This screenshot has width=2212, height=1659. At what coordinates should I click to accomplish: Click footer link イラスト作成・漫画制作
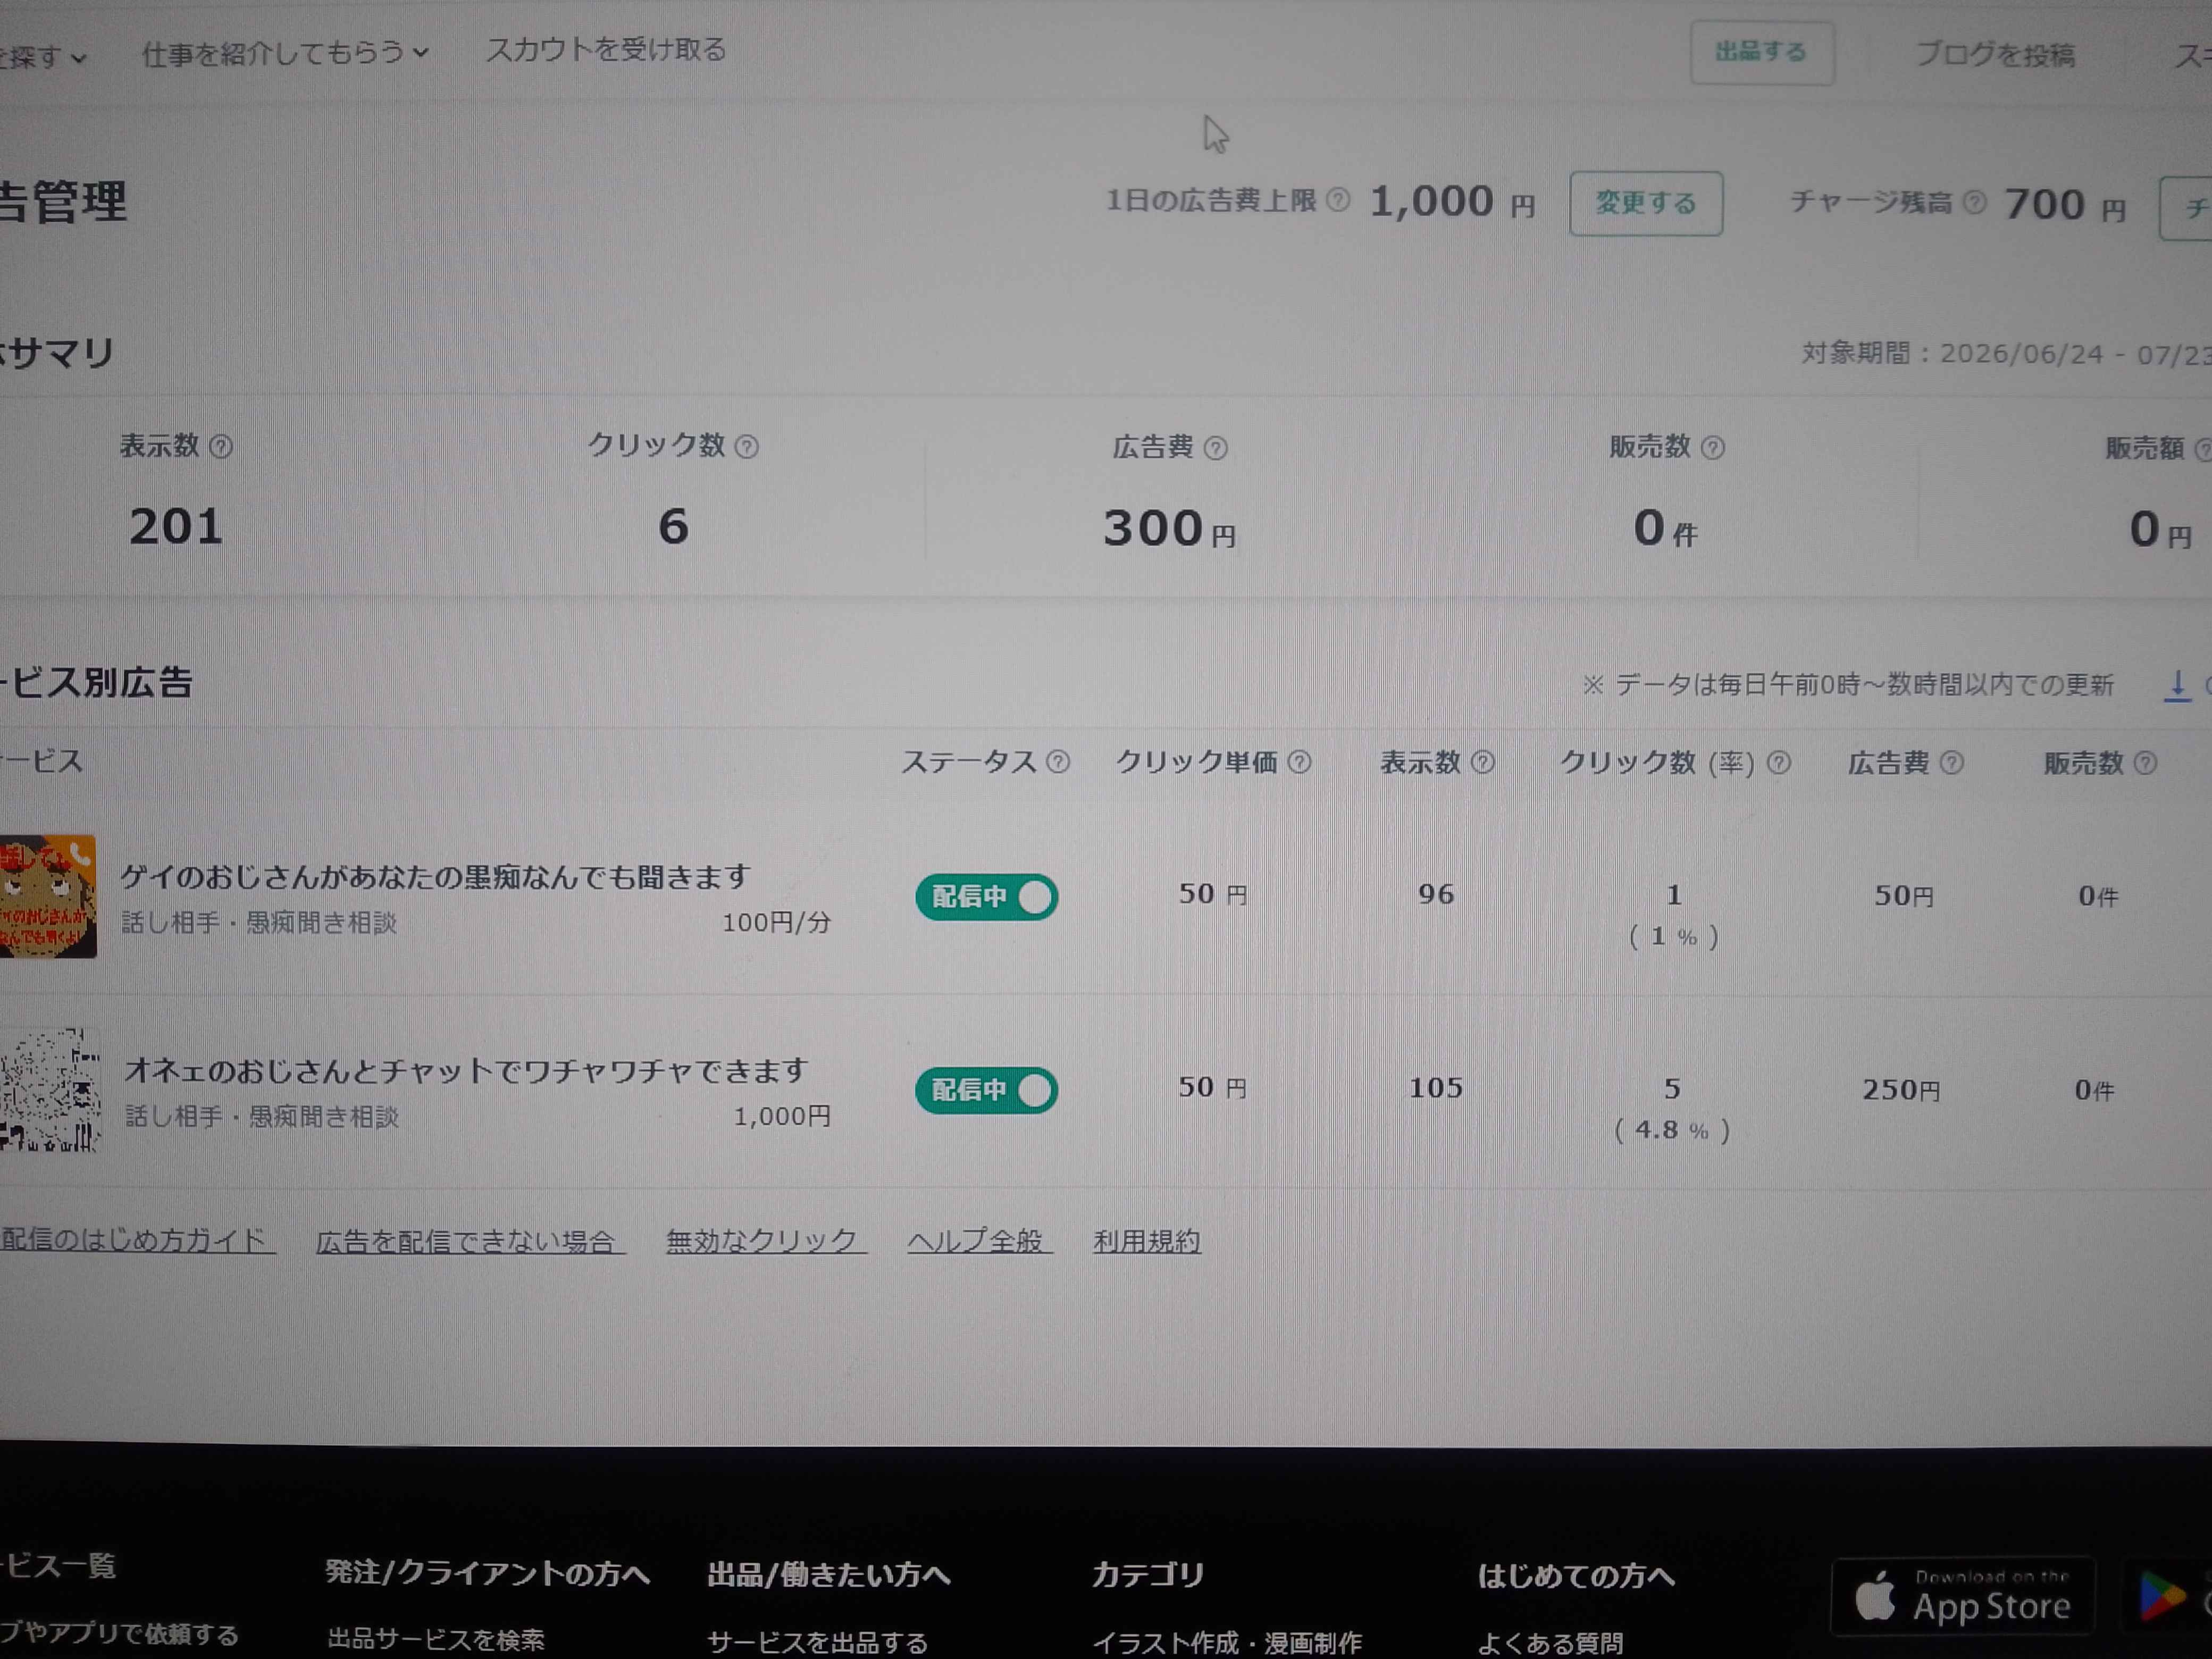[x=1227, y=1642]
